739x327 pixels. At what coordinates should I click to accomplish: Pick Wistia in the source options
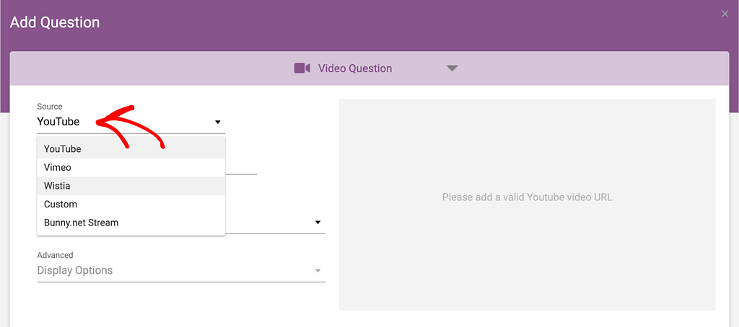click(x=57, y=186)
